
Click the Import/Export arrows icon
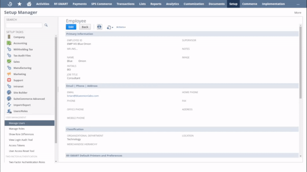pos(9,105)
